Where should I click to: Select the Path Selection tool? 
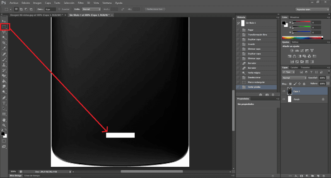pyautogui.click(x=4, y=108)
